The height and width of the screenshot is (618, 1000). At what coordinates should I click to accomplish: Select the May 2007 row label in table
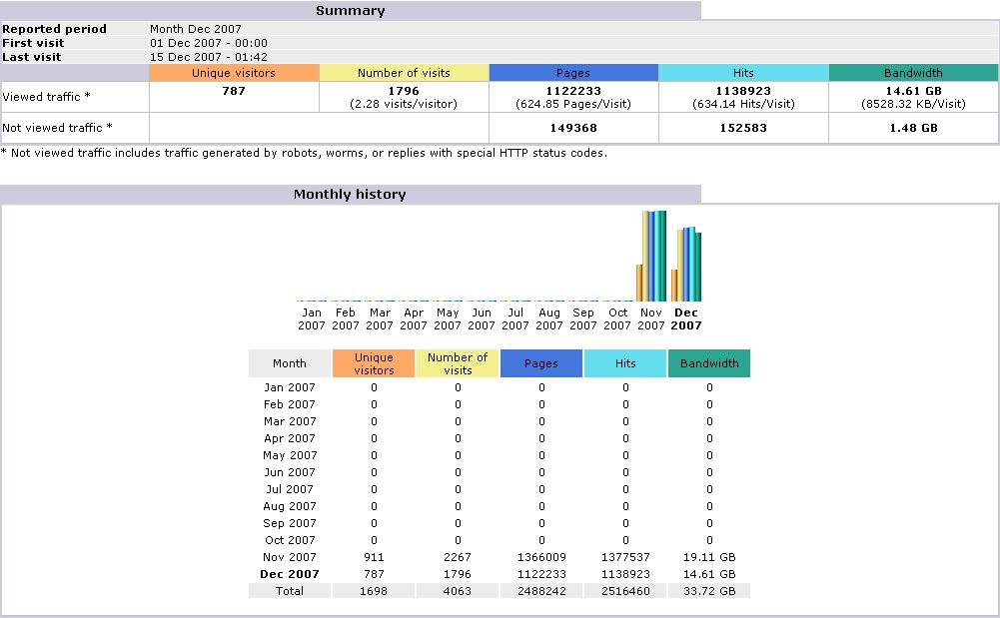(290, 455)
